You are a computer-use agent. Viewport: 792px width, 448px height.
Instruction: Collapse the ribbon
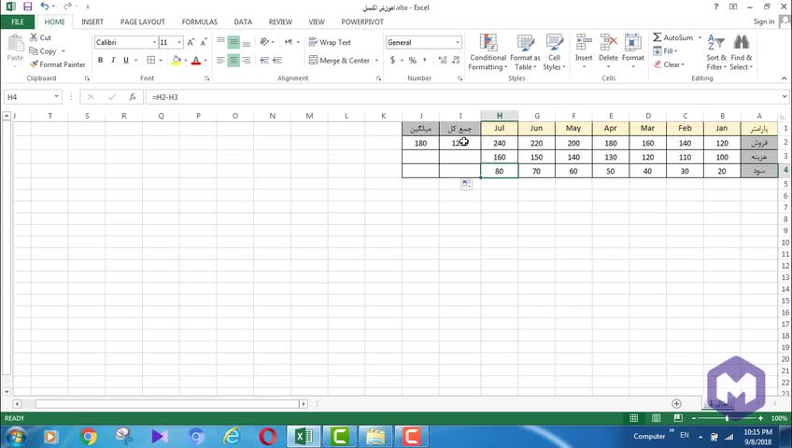point(784,78)
